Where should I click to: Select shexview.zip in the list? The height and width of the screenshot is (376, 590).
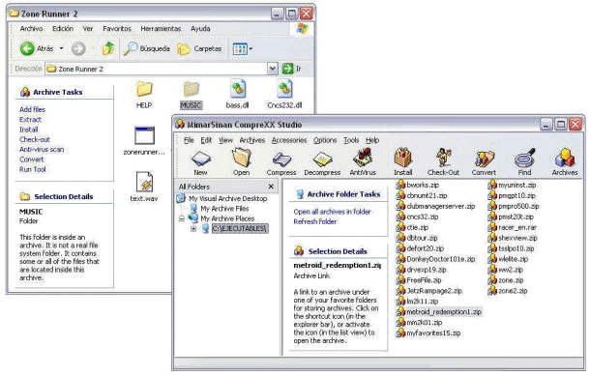click(513, 238)
